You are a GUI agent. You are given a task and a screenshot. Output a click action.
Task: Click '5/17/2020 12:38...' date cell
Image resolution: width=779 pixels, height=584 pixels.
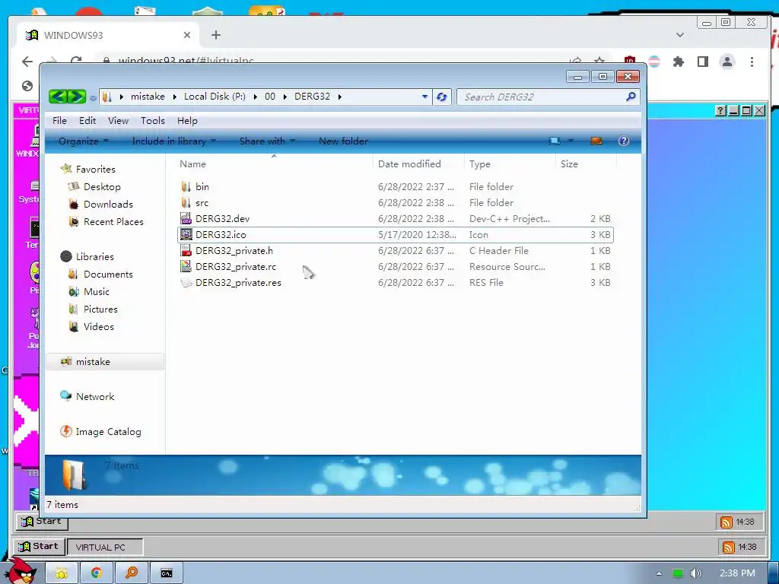click(x=417, y=234)
